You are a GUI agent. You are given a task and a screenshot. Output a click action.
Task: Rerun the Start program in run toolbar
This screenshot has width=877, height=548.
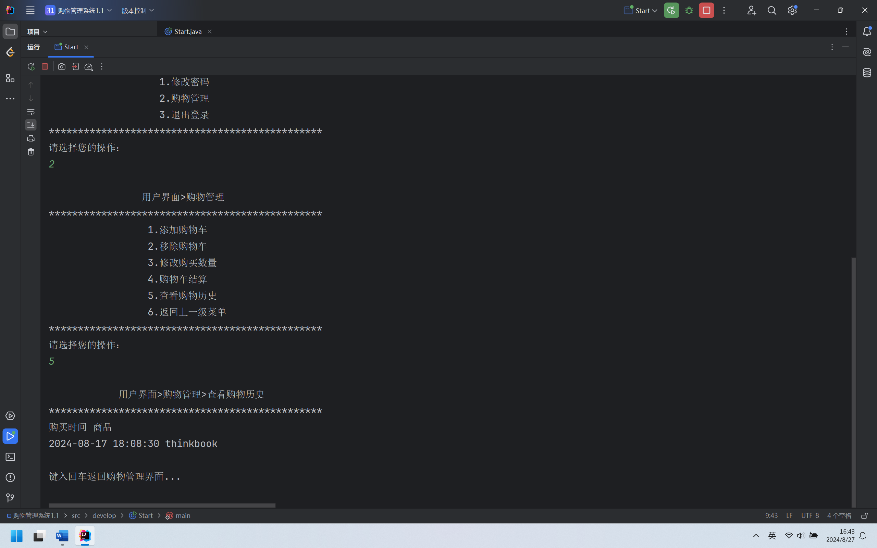coord(31,67)
